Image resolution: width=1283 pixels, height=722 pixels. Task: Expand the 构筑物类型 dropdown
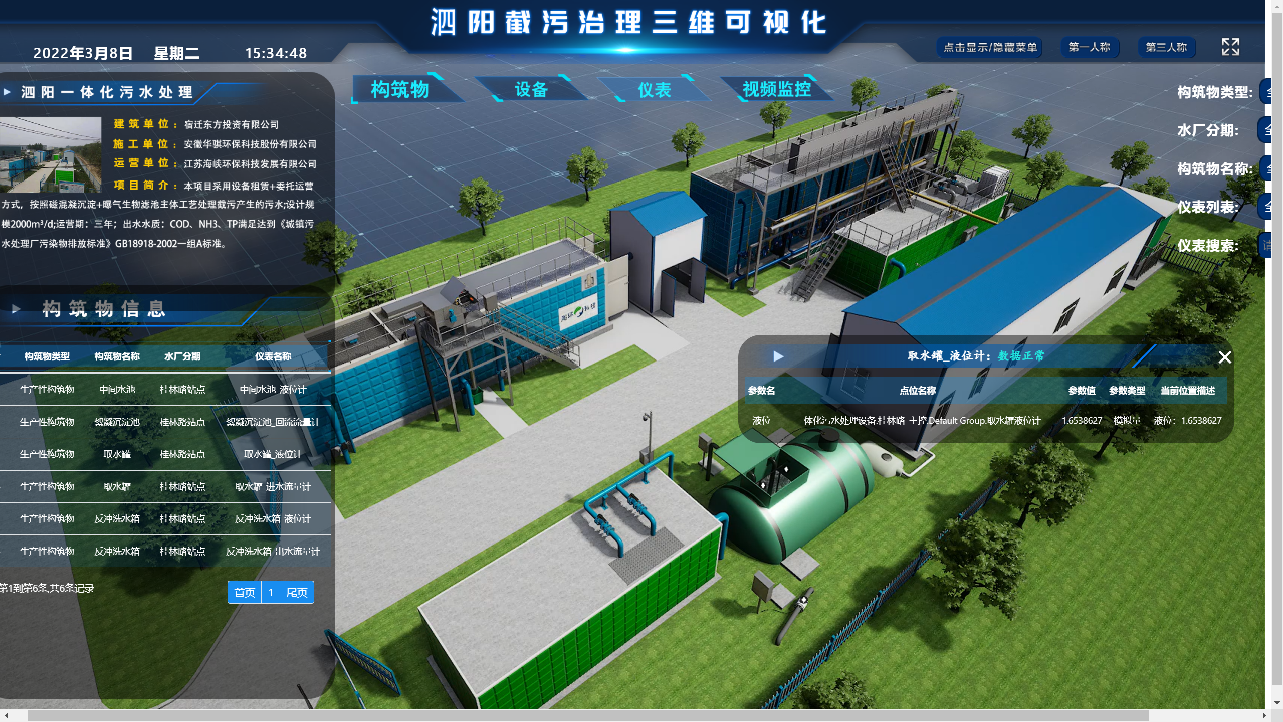coord(1269,92)
